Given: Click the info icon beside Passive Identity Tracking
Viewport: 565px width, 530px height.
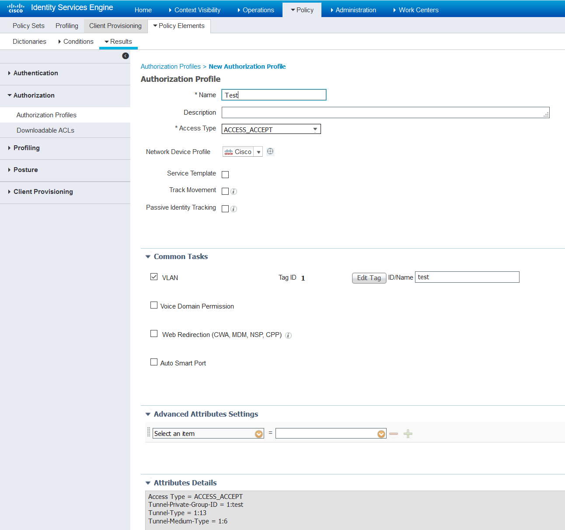Looking at the screenshot, I should click(x=234, y=209).
